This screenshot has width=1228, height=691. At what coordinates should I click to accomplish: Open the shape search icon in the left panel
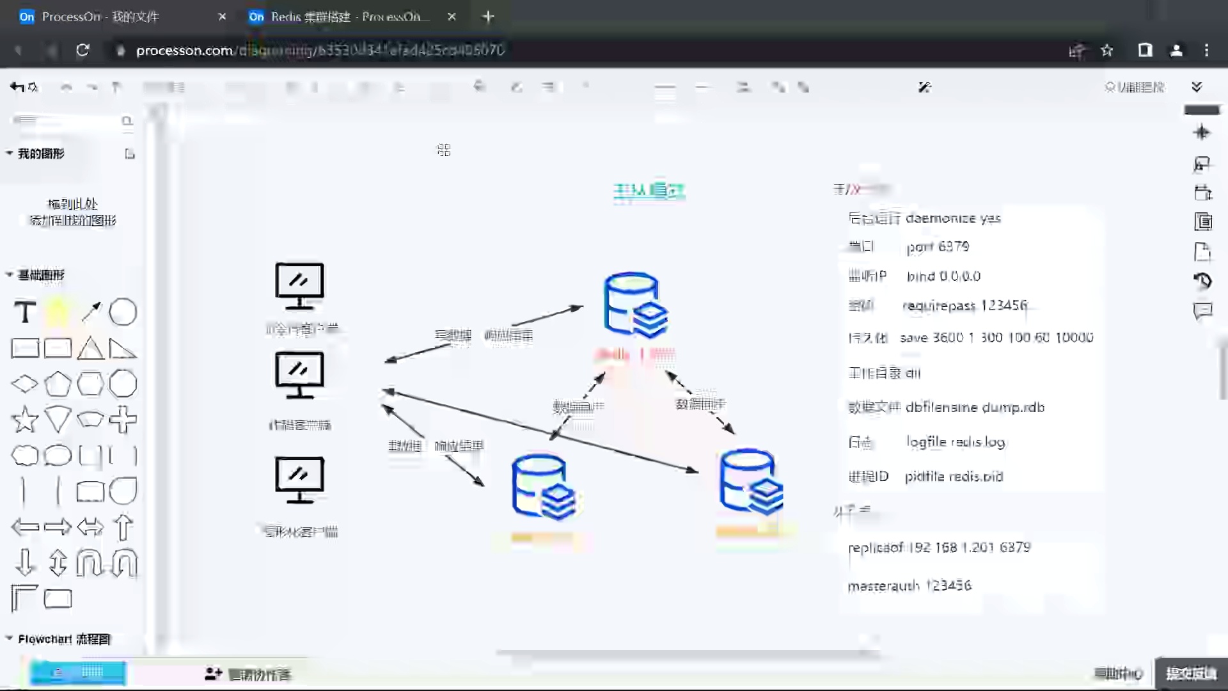(x=128, y=122)
